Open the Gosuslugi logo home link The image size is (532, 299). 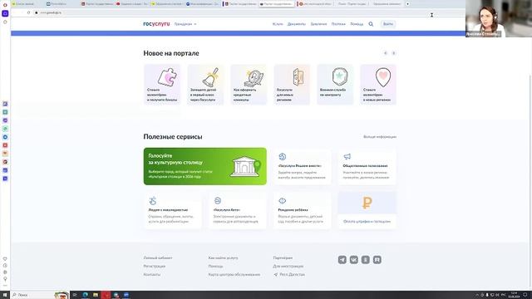156,24
